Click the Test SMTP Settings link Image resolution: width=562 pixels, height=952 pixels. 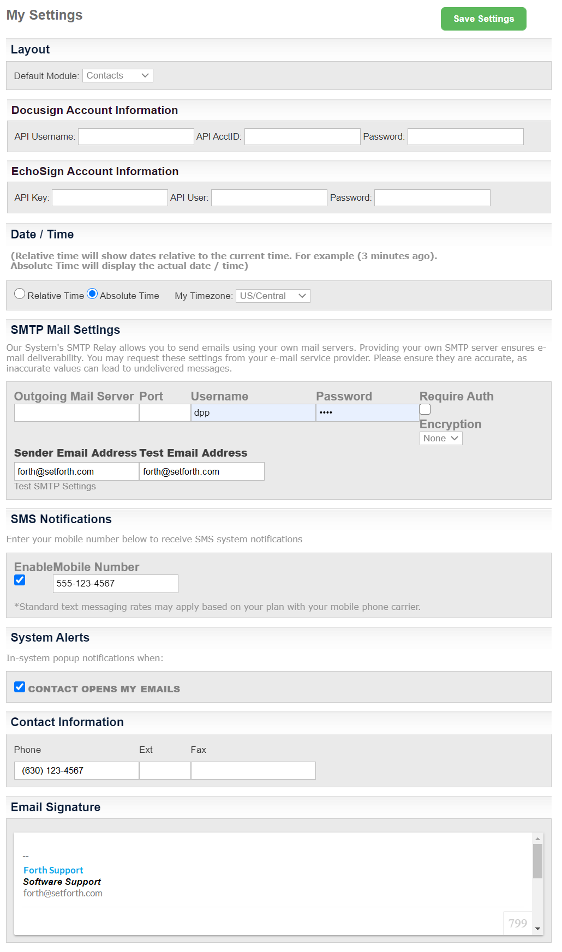(x=55, y=486)
